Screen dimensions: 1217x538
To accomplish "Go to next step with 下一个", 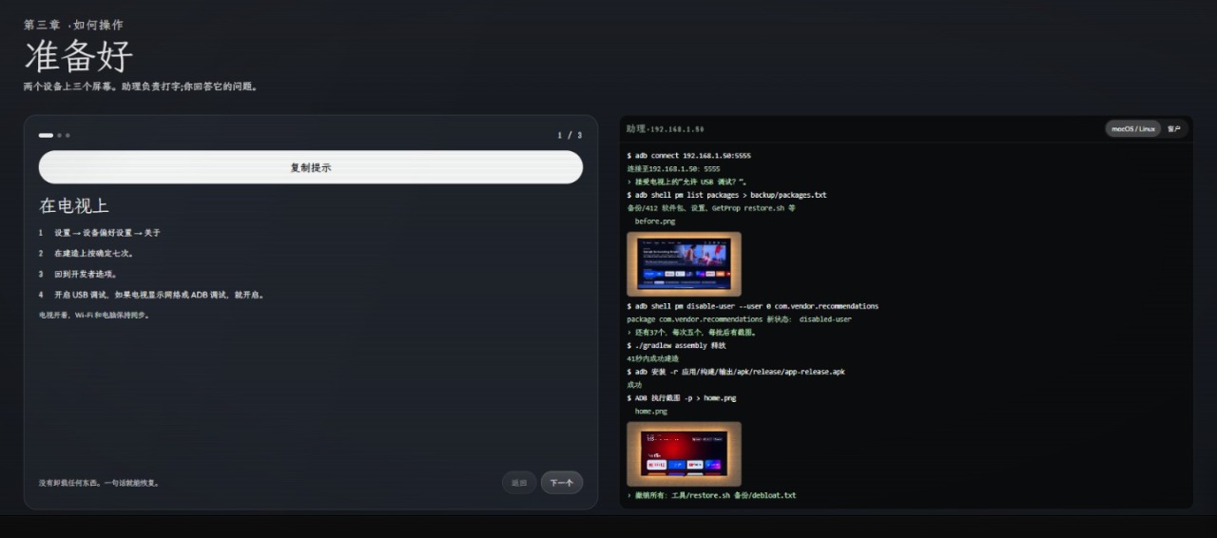I will pyautogui.click(x=562, y=483).
